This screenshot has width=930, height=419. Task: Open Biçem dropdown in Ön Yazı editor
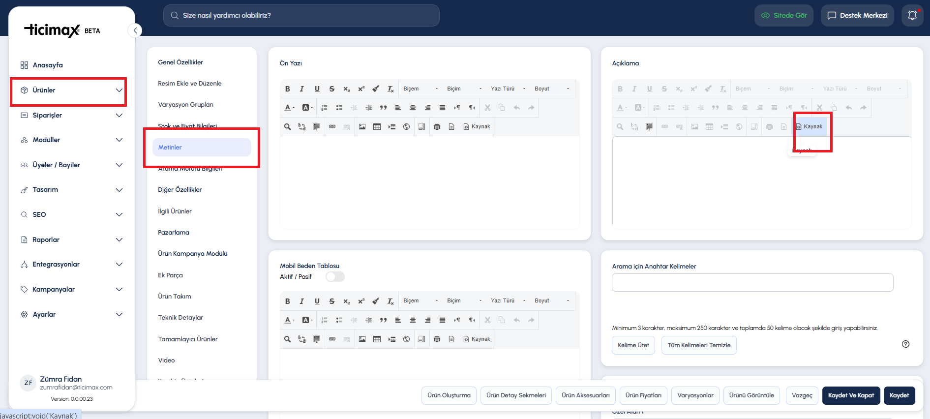point(420,89)
